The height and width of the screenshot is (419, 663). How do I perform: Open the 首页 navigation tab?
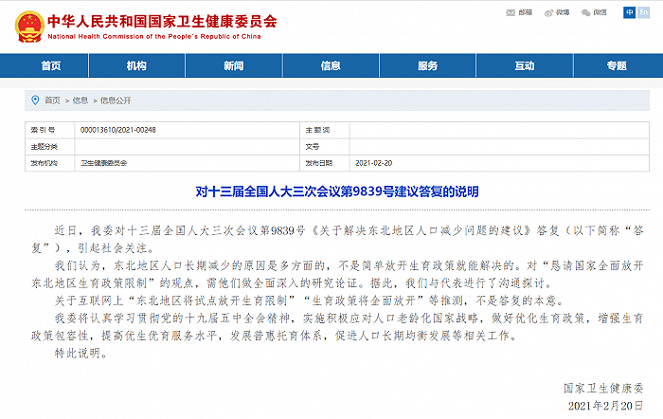tap(51, 65)
